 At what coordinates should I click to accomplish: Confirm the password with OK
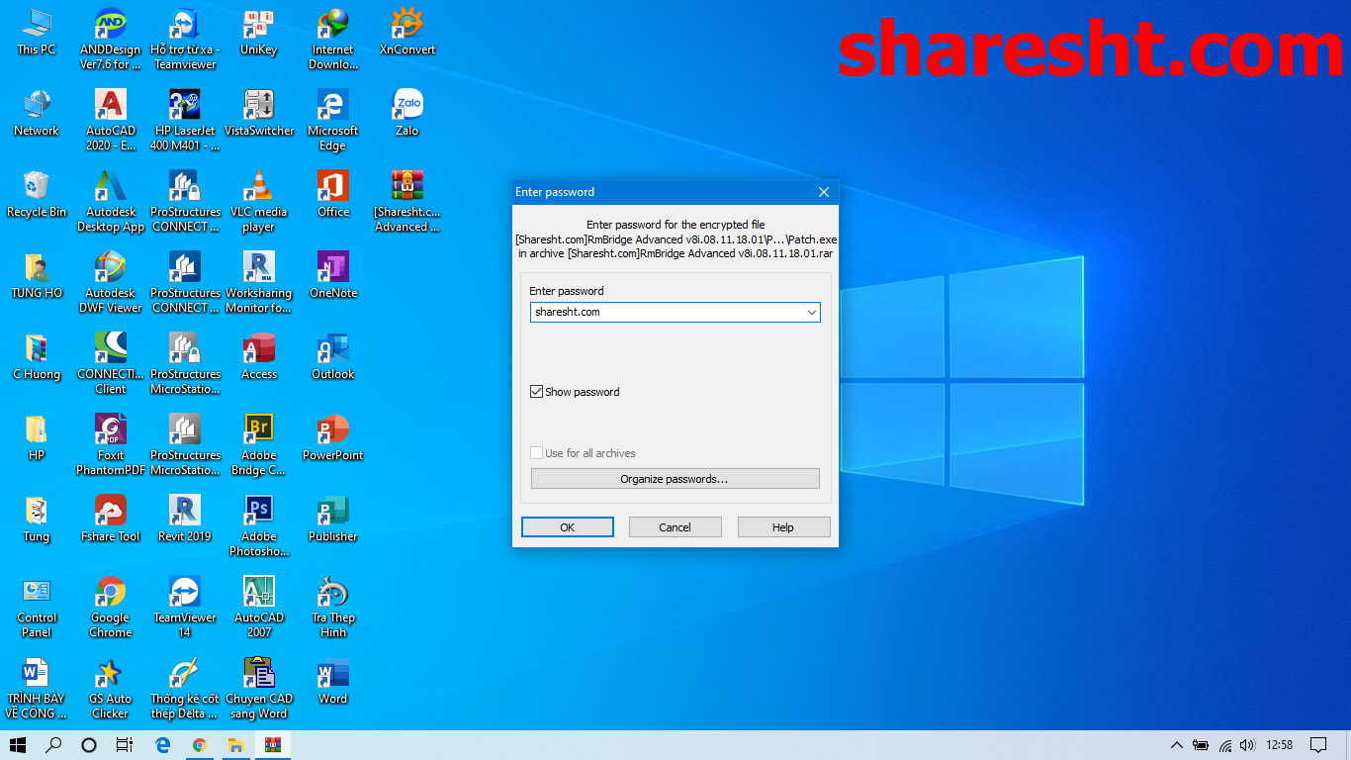(568, 527)
